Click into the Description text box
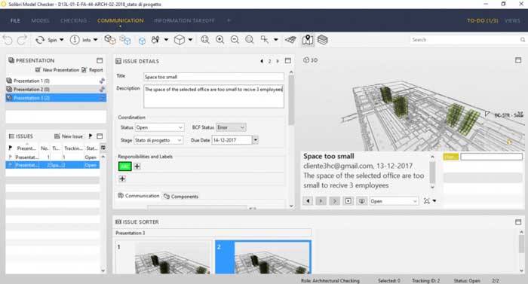The image size is (528, 284). [213, 96]
